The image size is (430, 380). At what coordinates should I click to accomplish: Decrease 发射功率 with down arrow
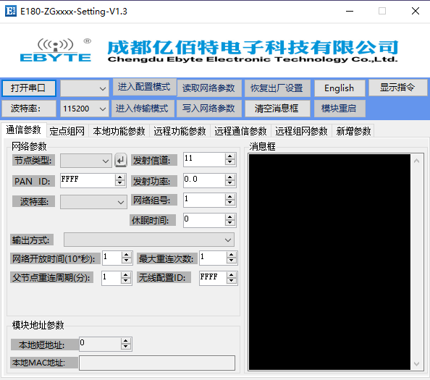tap(230, 183)
